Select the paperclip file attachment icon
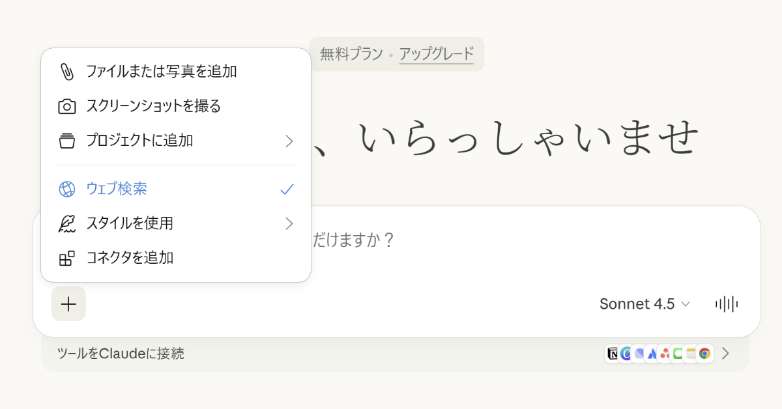782x409 pixels. [67, 71]
